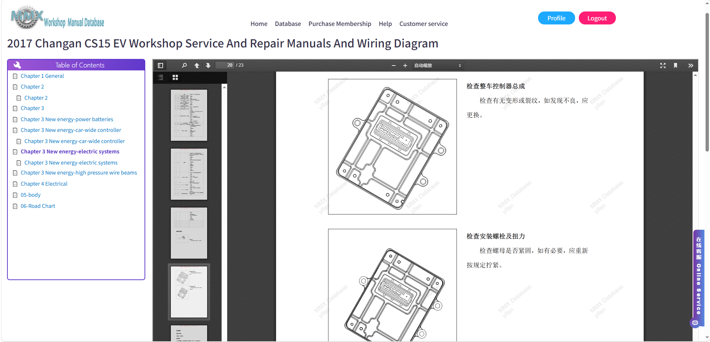710x342 pixels.
Task: Open Chapter 4 Electrical
Action: click(x=44, y=184)
